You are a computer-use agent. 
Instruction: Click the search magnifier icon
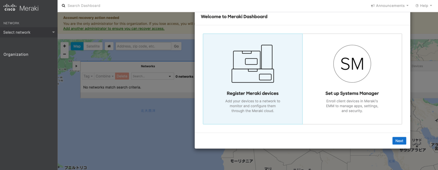pos(64,6)
